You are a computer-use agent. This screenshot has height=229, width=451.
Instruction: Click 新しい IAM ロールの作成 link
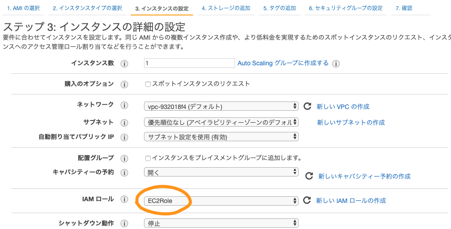[351, 201]
